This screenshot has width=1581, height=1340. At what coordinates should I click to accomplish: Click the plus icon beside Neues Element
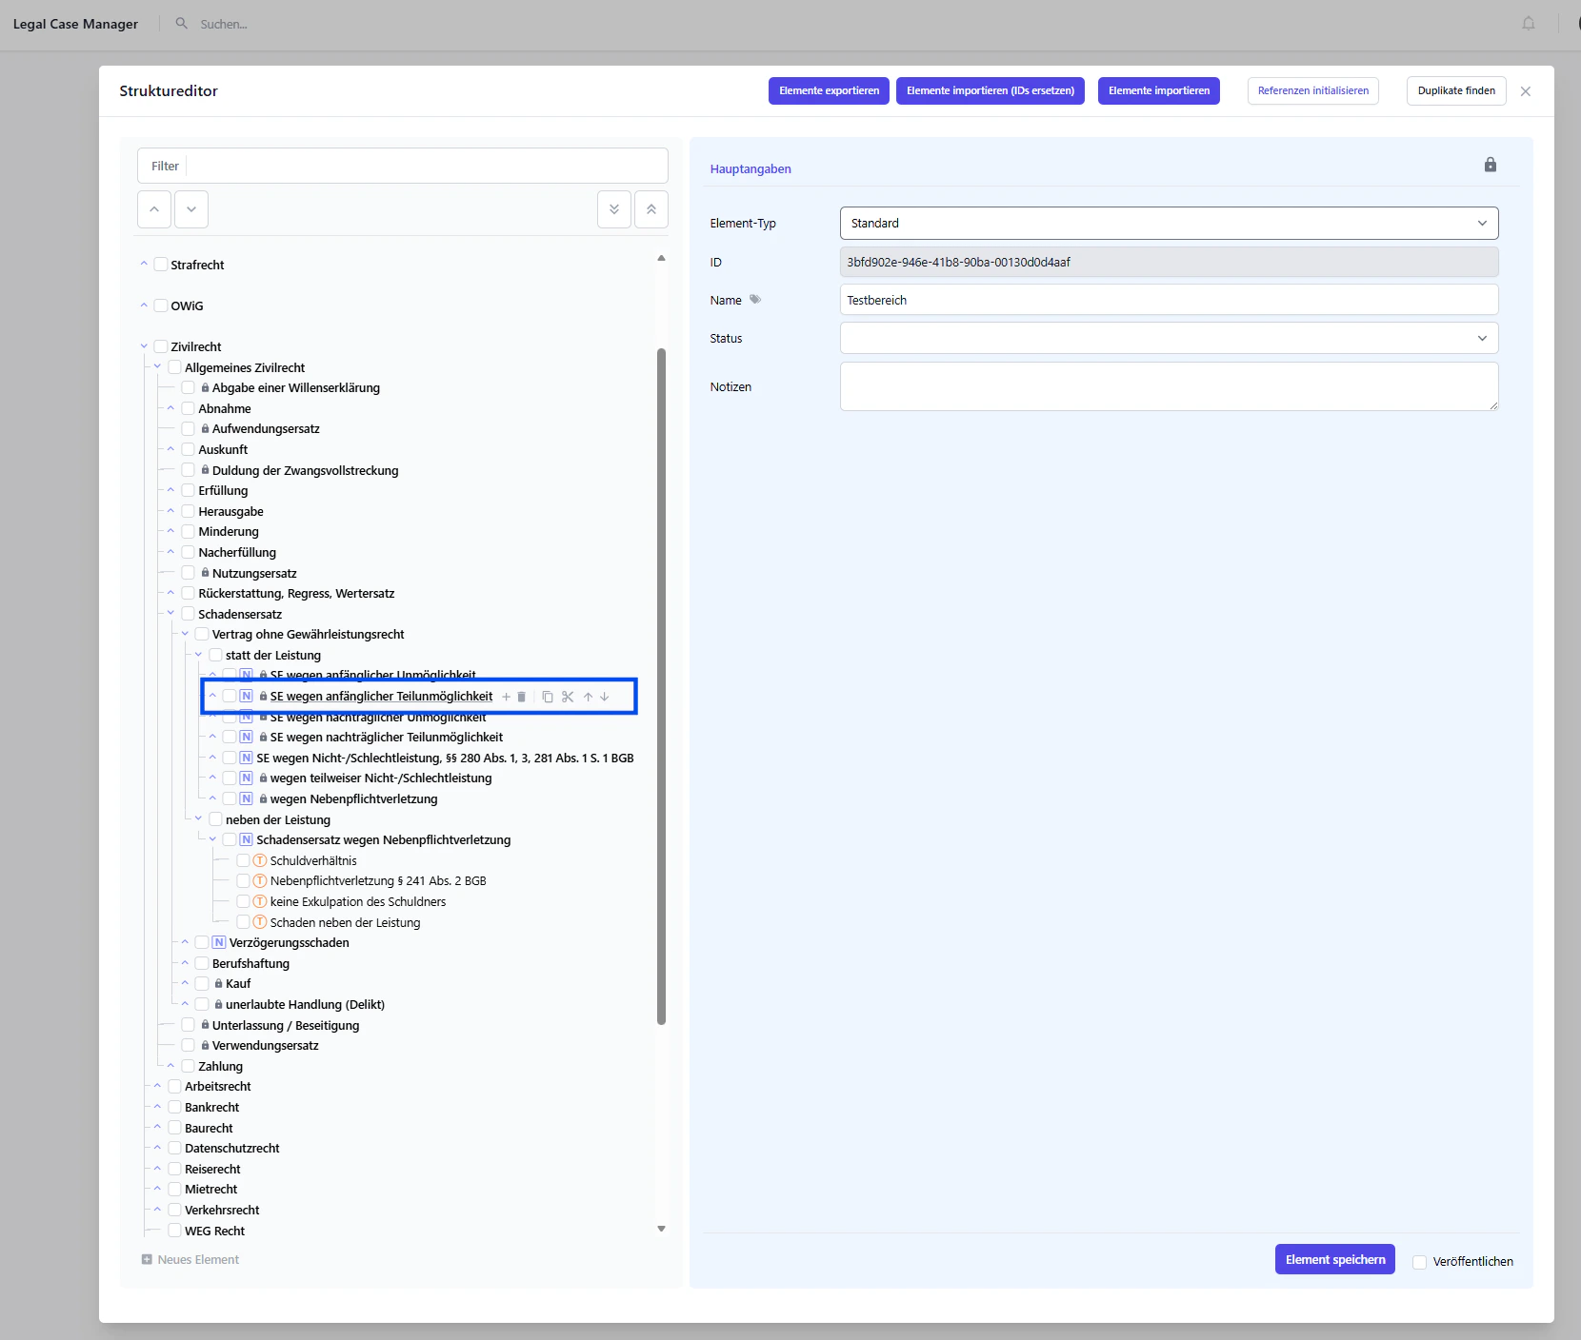pos(147,1259)
